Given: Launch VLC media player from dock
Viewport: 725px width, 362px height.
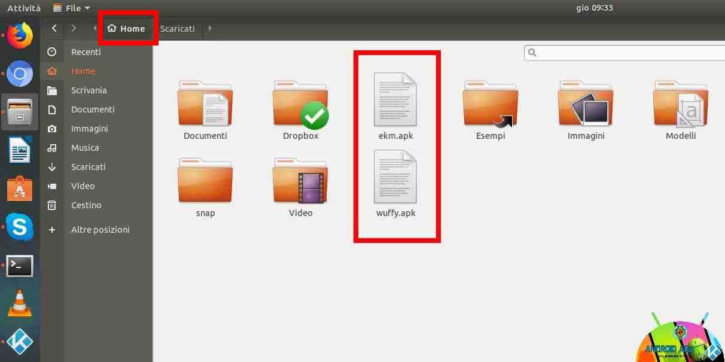Looking at the screenshot, I should (x=20, y=303).
